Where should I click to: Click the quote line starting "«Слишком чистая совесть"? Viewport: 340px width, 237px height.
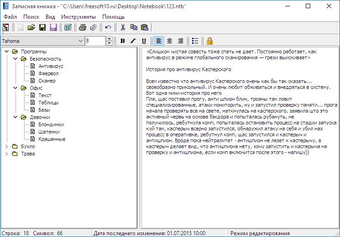point(231,52)
